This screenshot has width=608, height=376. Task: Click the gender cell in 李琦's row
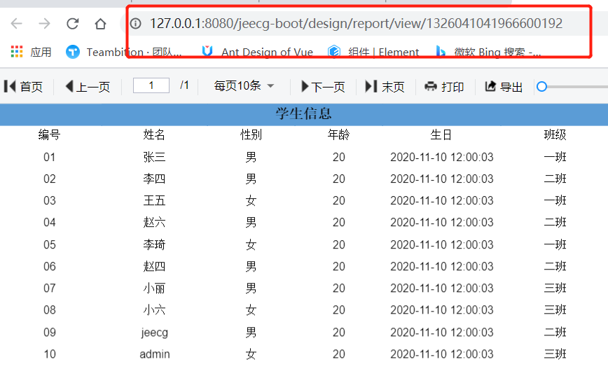click(251, 244)
